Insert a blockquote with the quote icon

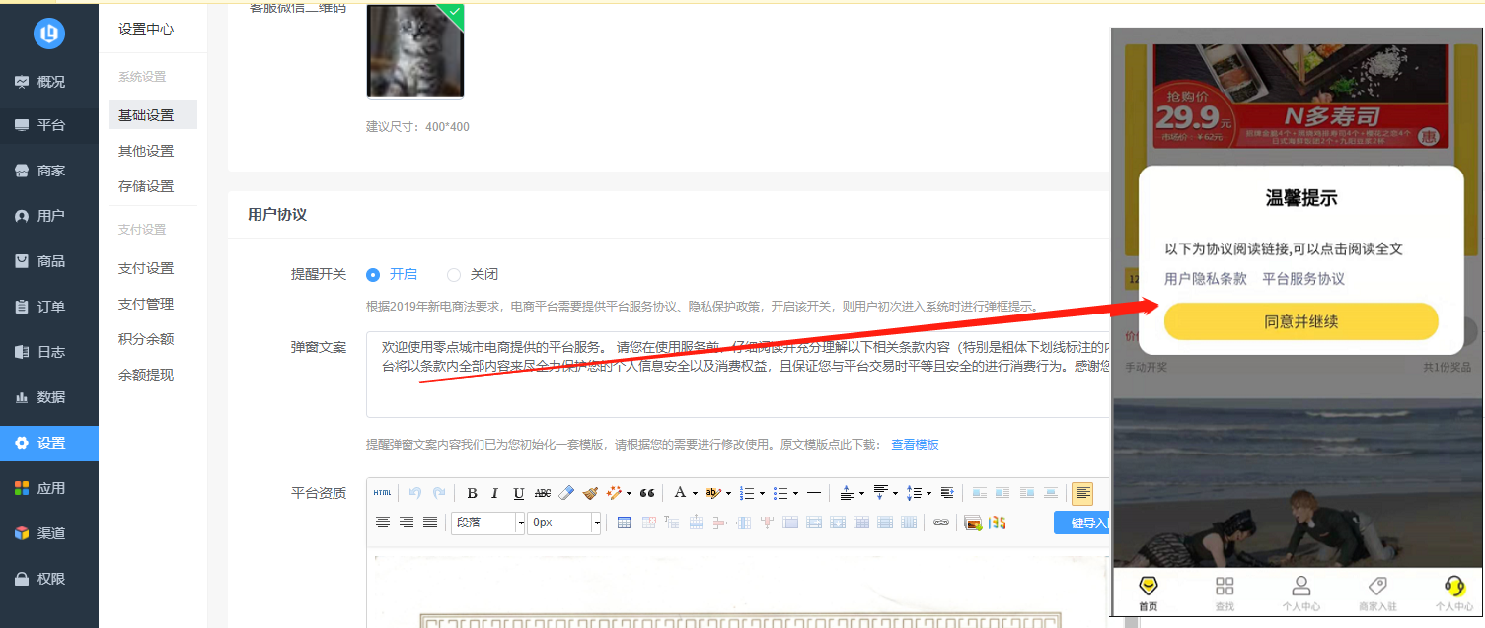coord(647,493)
